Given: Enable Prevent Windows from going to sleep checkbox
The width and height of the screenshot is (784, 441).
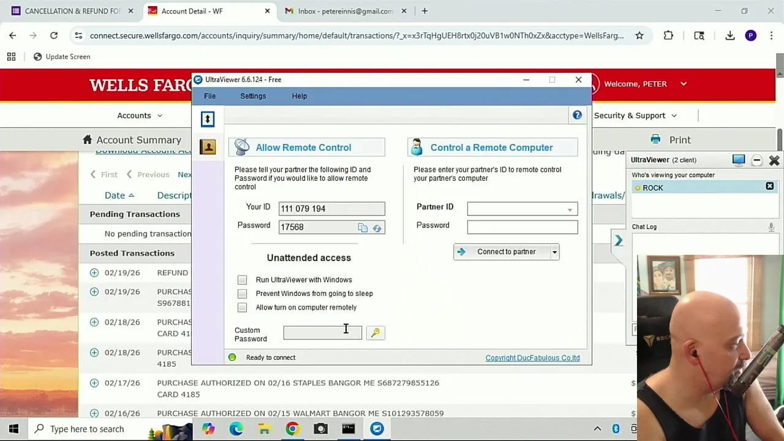Looking at the screenshot, I should [x=243, y=293].
